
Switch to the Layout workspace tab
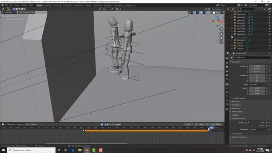tap(40, 6)
